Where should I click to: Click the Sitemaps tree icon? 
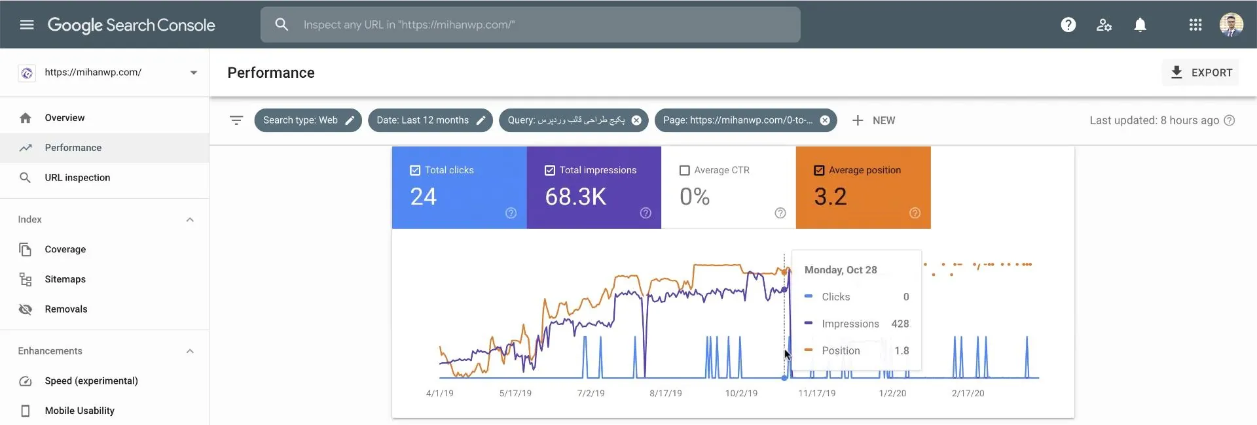click(x=26, y=279)
